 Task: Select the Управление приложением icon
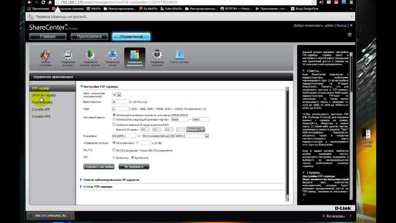tap(135, 58)
